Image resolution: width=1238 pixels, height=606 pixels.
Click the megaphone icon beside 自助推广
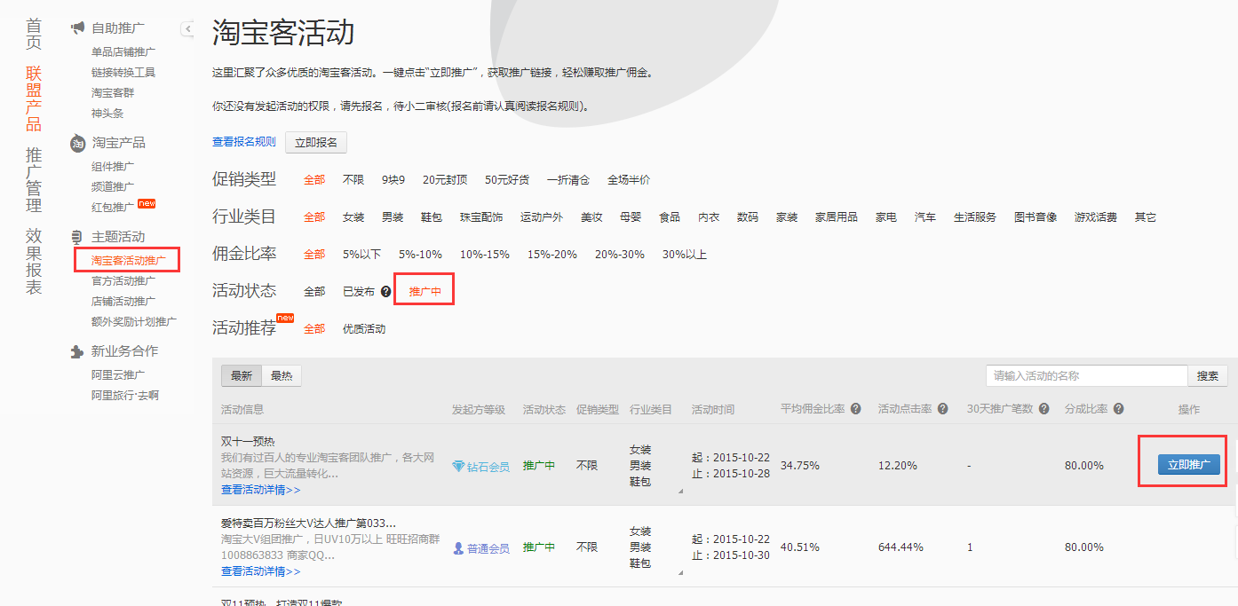pos(78,28)
